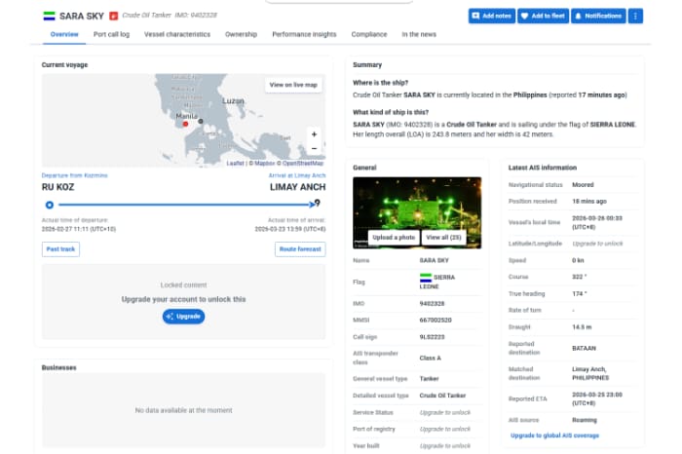Viewport: 682px width, 454px height.
Task: Click the Upgrade to global AIS coverage link
Action: pyautogui.click(x=554, y=435)
